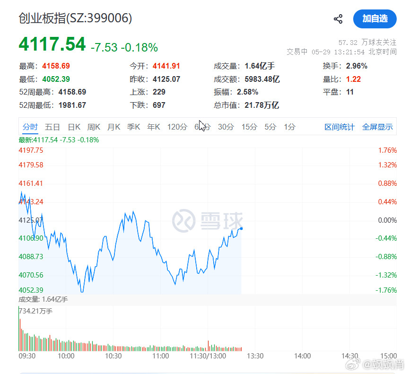Open 区间统计 link
This screenshot has height=374, width=409.
coord(339,127)
